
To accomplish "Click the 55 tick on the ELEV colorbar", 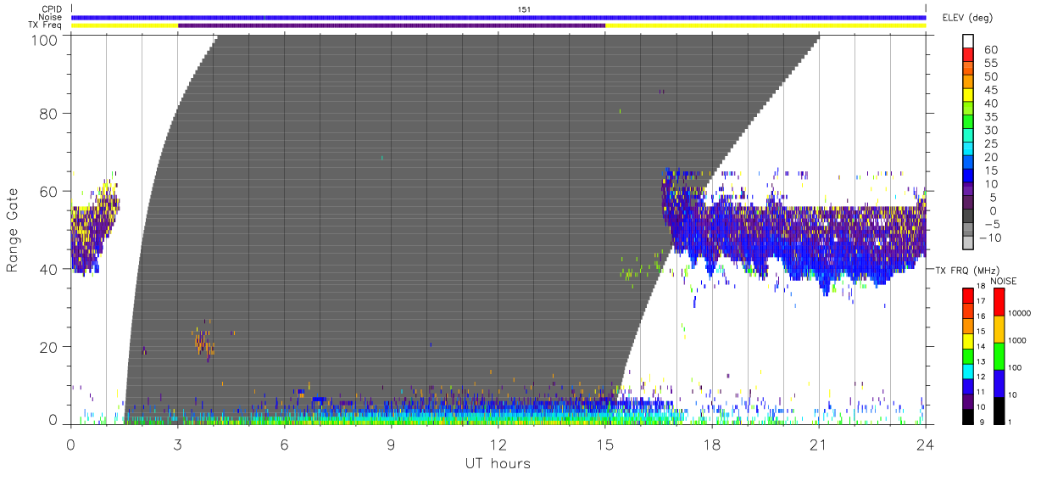I will coord(989,64).
